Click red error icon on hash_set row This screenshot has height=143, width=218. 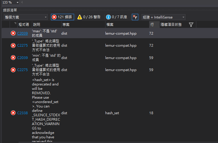coord(13,113)
